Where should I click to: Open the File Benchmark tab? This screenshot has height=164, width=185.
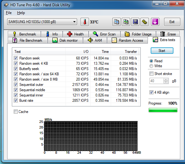point(27,40)
